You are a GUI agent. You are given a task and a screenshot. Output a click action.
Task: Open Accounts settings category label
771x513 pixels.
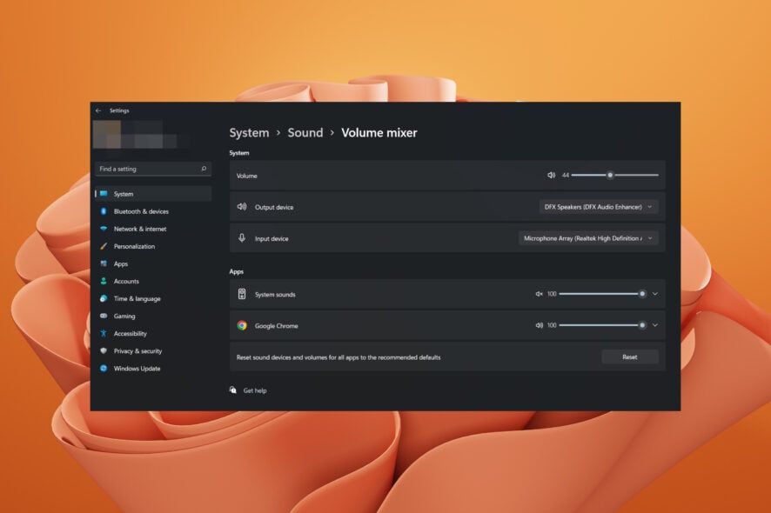126,281
